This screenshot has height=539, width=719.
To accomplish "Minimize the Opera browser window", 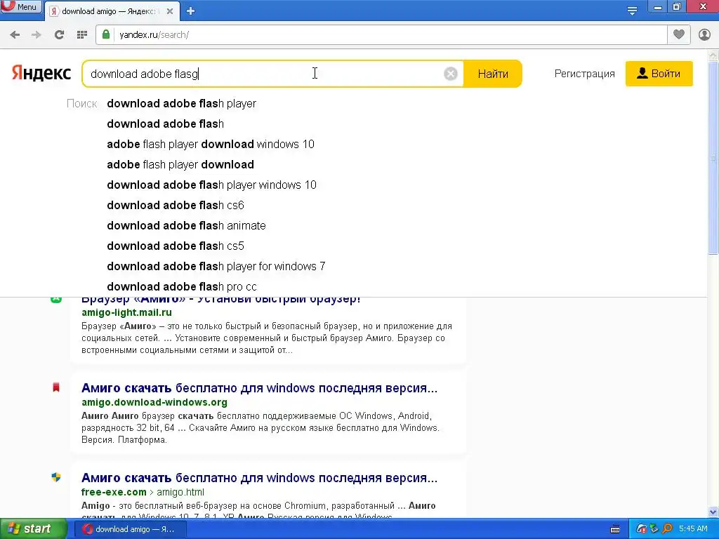I will pos(657,7).
